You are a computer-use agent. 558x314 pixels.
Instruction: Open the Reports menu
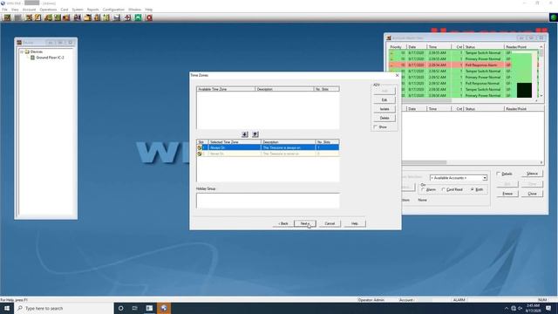click(93, 10)
